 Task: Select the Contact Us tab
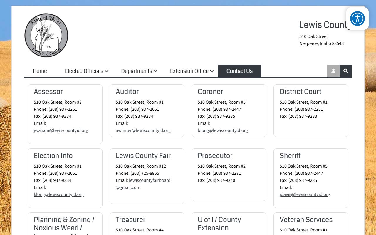point(239,71)
